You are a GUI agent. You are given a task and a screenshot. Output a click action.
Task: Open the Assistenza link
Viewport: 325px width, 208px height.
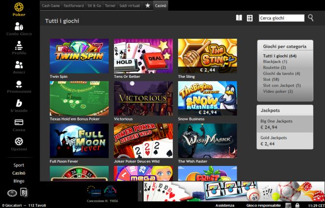click(225, 205)
